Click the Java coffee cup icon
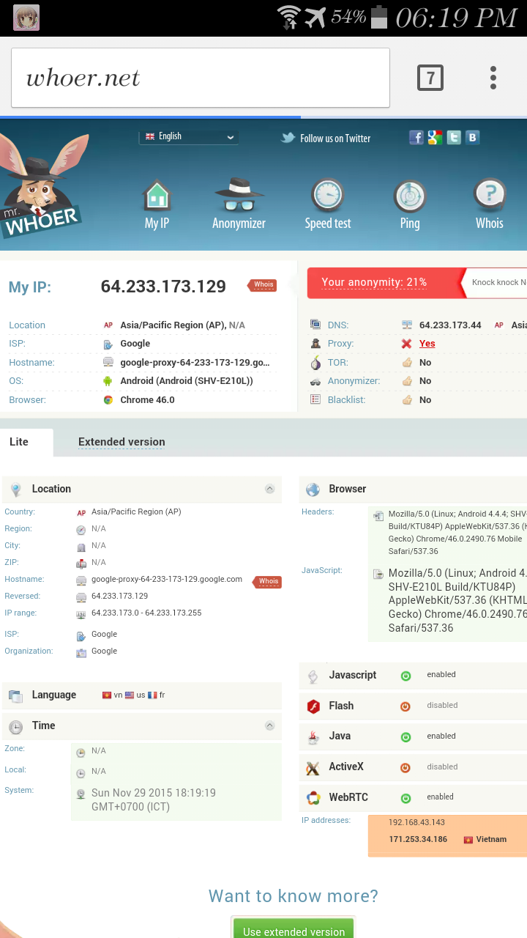 [x=313, y=737]
